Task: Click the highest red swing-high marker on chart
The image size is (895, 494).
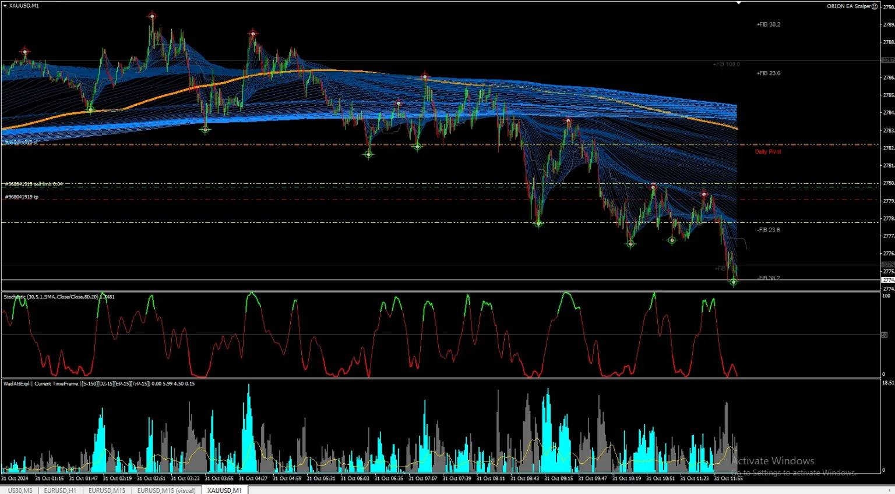Action: pyautogui.click(x=152, y=16)
